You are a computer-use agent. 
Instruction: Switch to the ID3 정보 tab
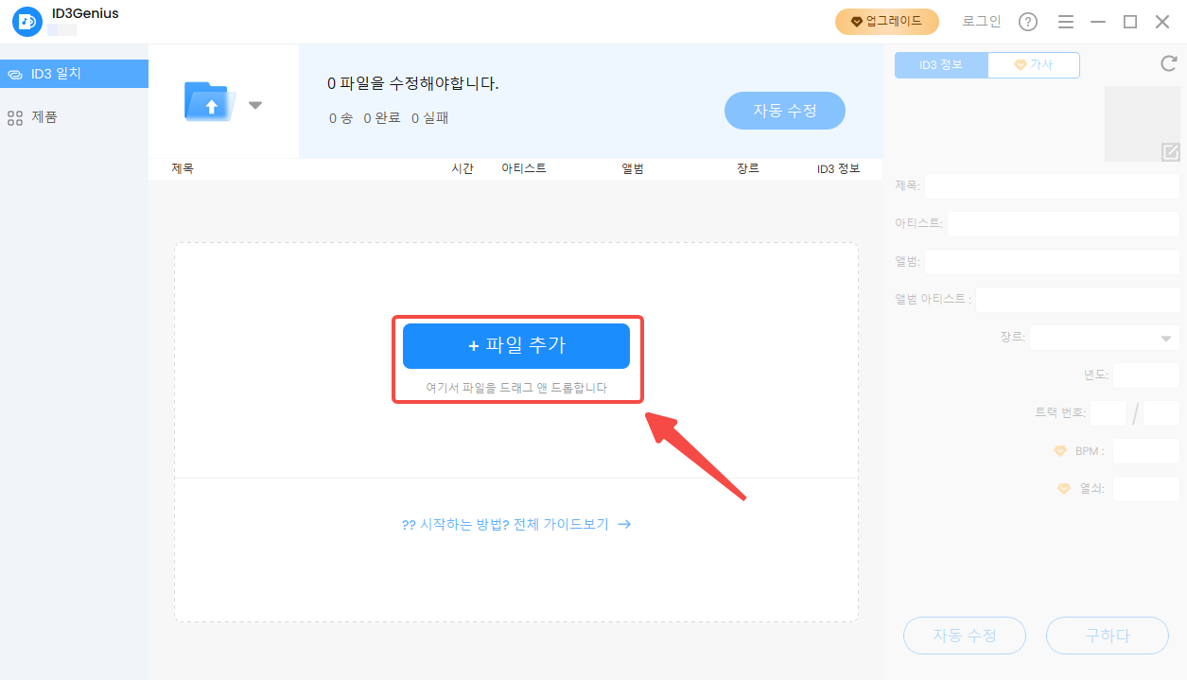click(x=941, y=65)
